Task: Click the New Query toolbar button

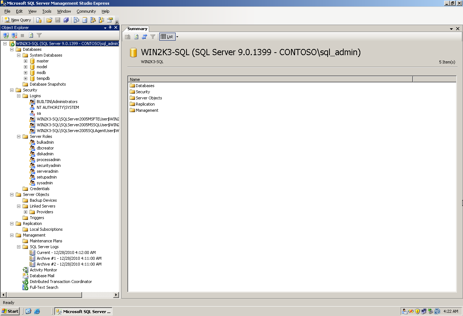Action: tap(18, 20)
